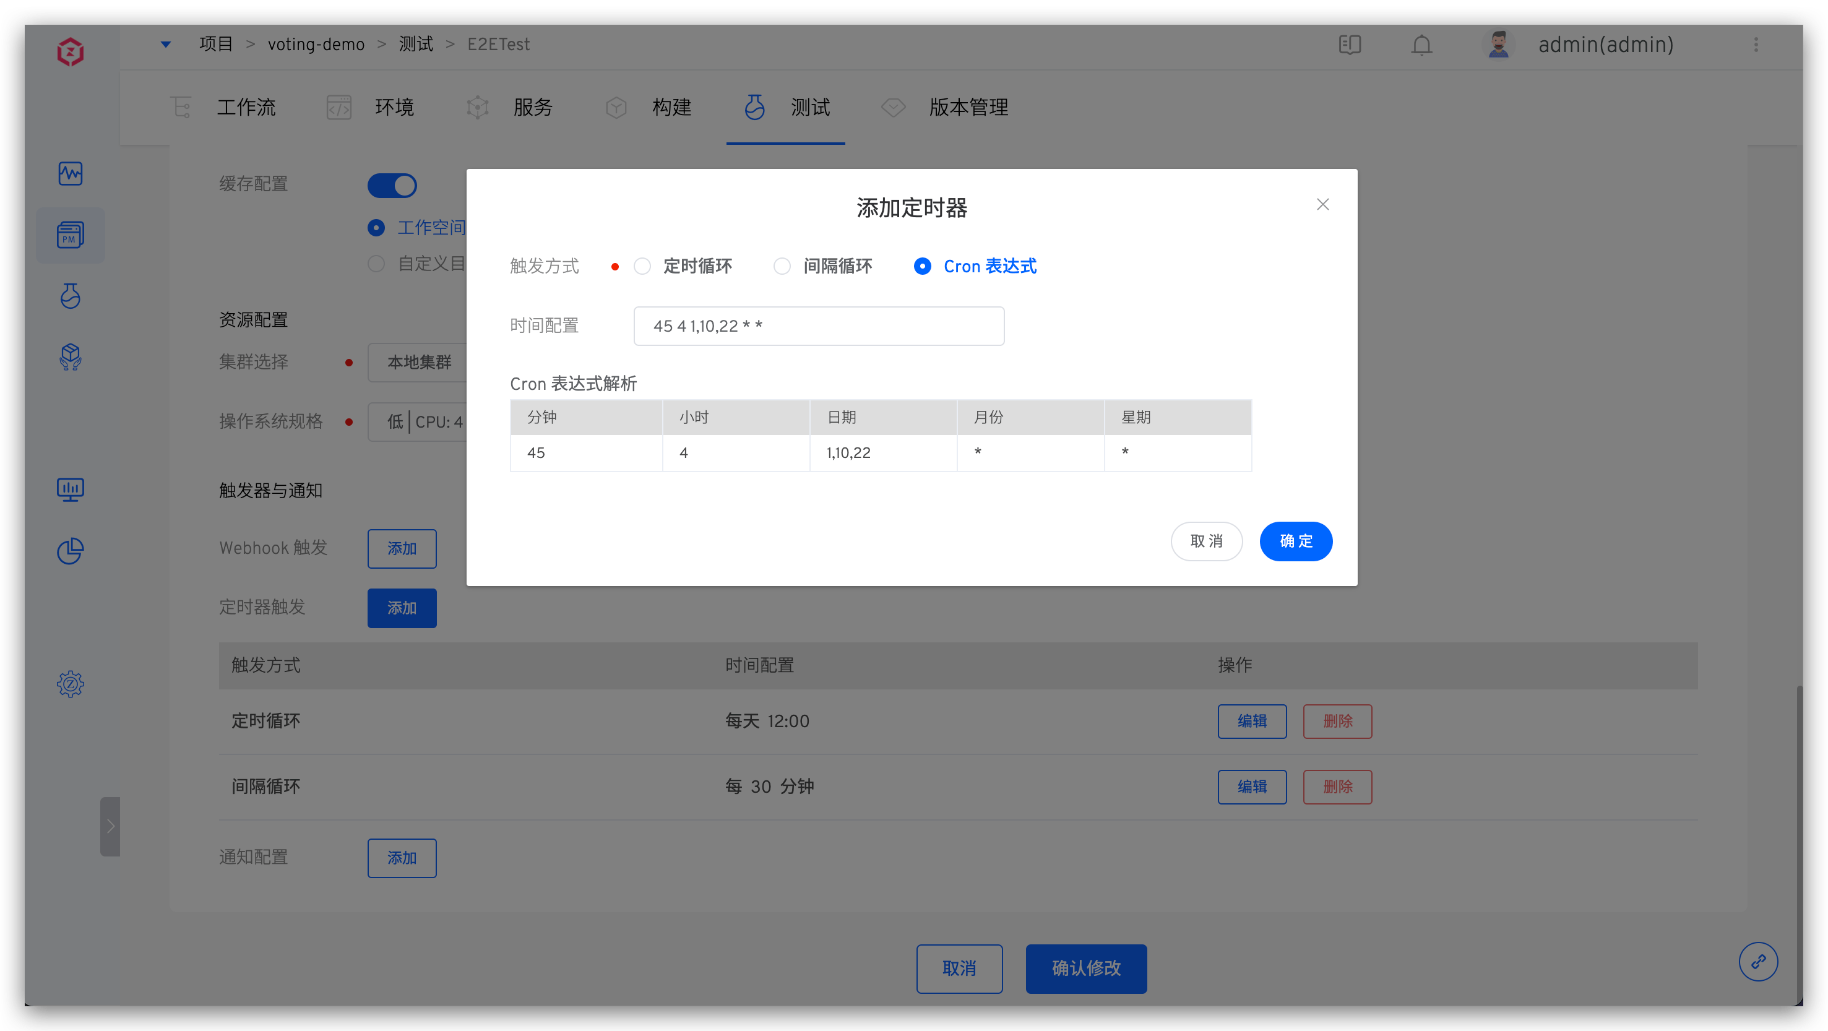This screenshot has width=1828, height=1031.
Task: Click the notification bell icon
Action: 1421,45
